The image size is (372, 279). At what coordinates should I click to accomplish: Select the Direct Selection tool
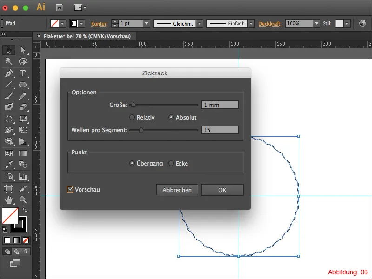click(x=23, y=50)
